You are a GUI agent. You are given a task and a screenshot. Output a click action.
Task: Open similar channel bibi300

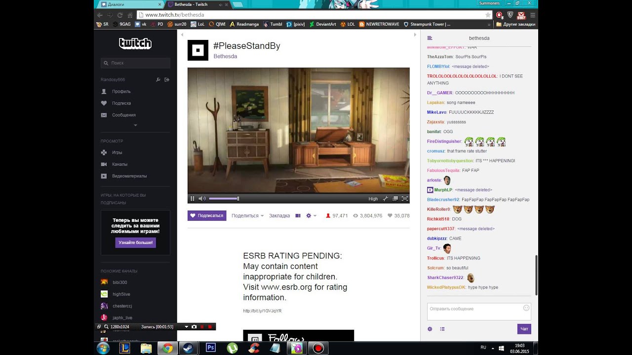[114, 283]
